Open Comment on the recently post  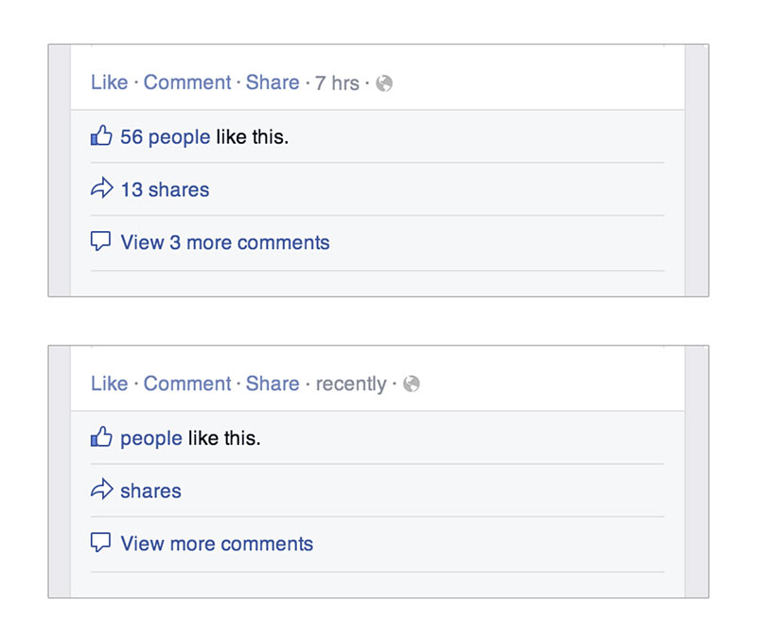187,384
